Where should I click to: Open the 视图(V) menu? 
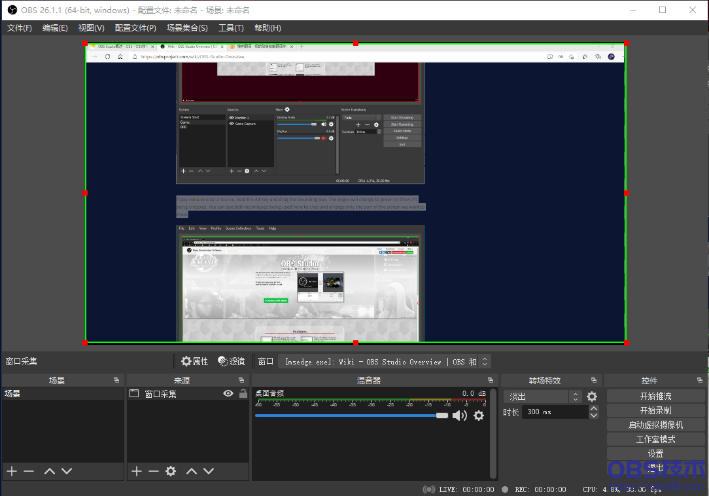click(x=92, y=28)
